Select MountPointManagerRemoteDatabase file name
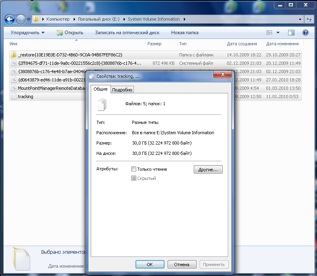 (x=52, y=88)
